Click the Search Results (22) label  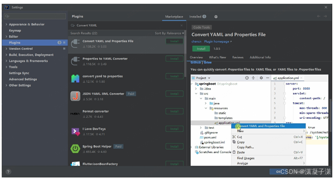click(x=84, y=33)
